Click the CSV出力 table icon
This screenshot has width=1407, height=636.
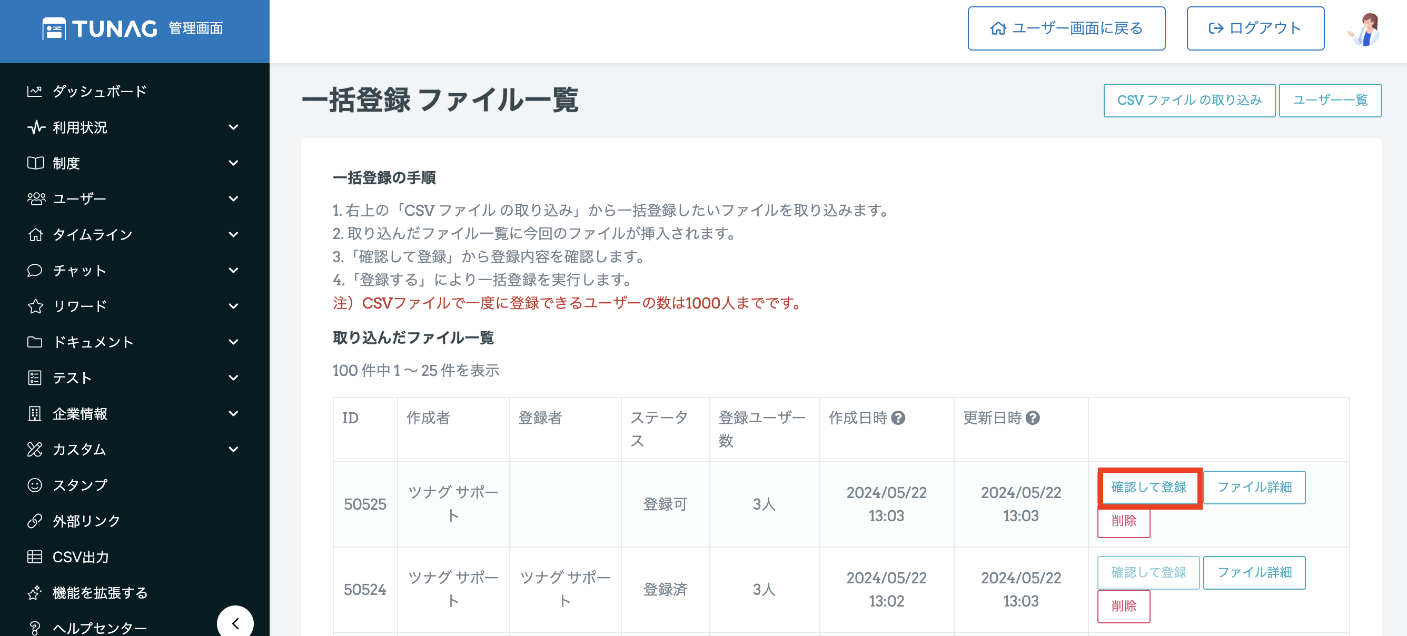pyautogui.click(x=35, y=557)
